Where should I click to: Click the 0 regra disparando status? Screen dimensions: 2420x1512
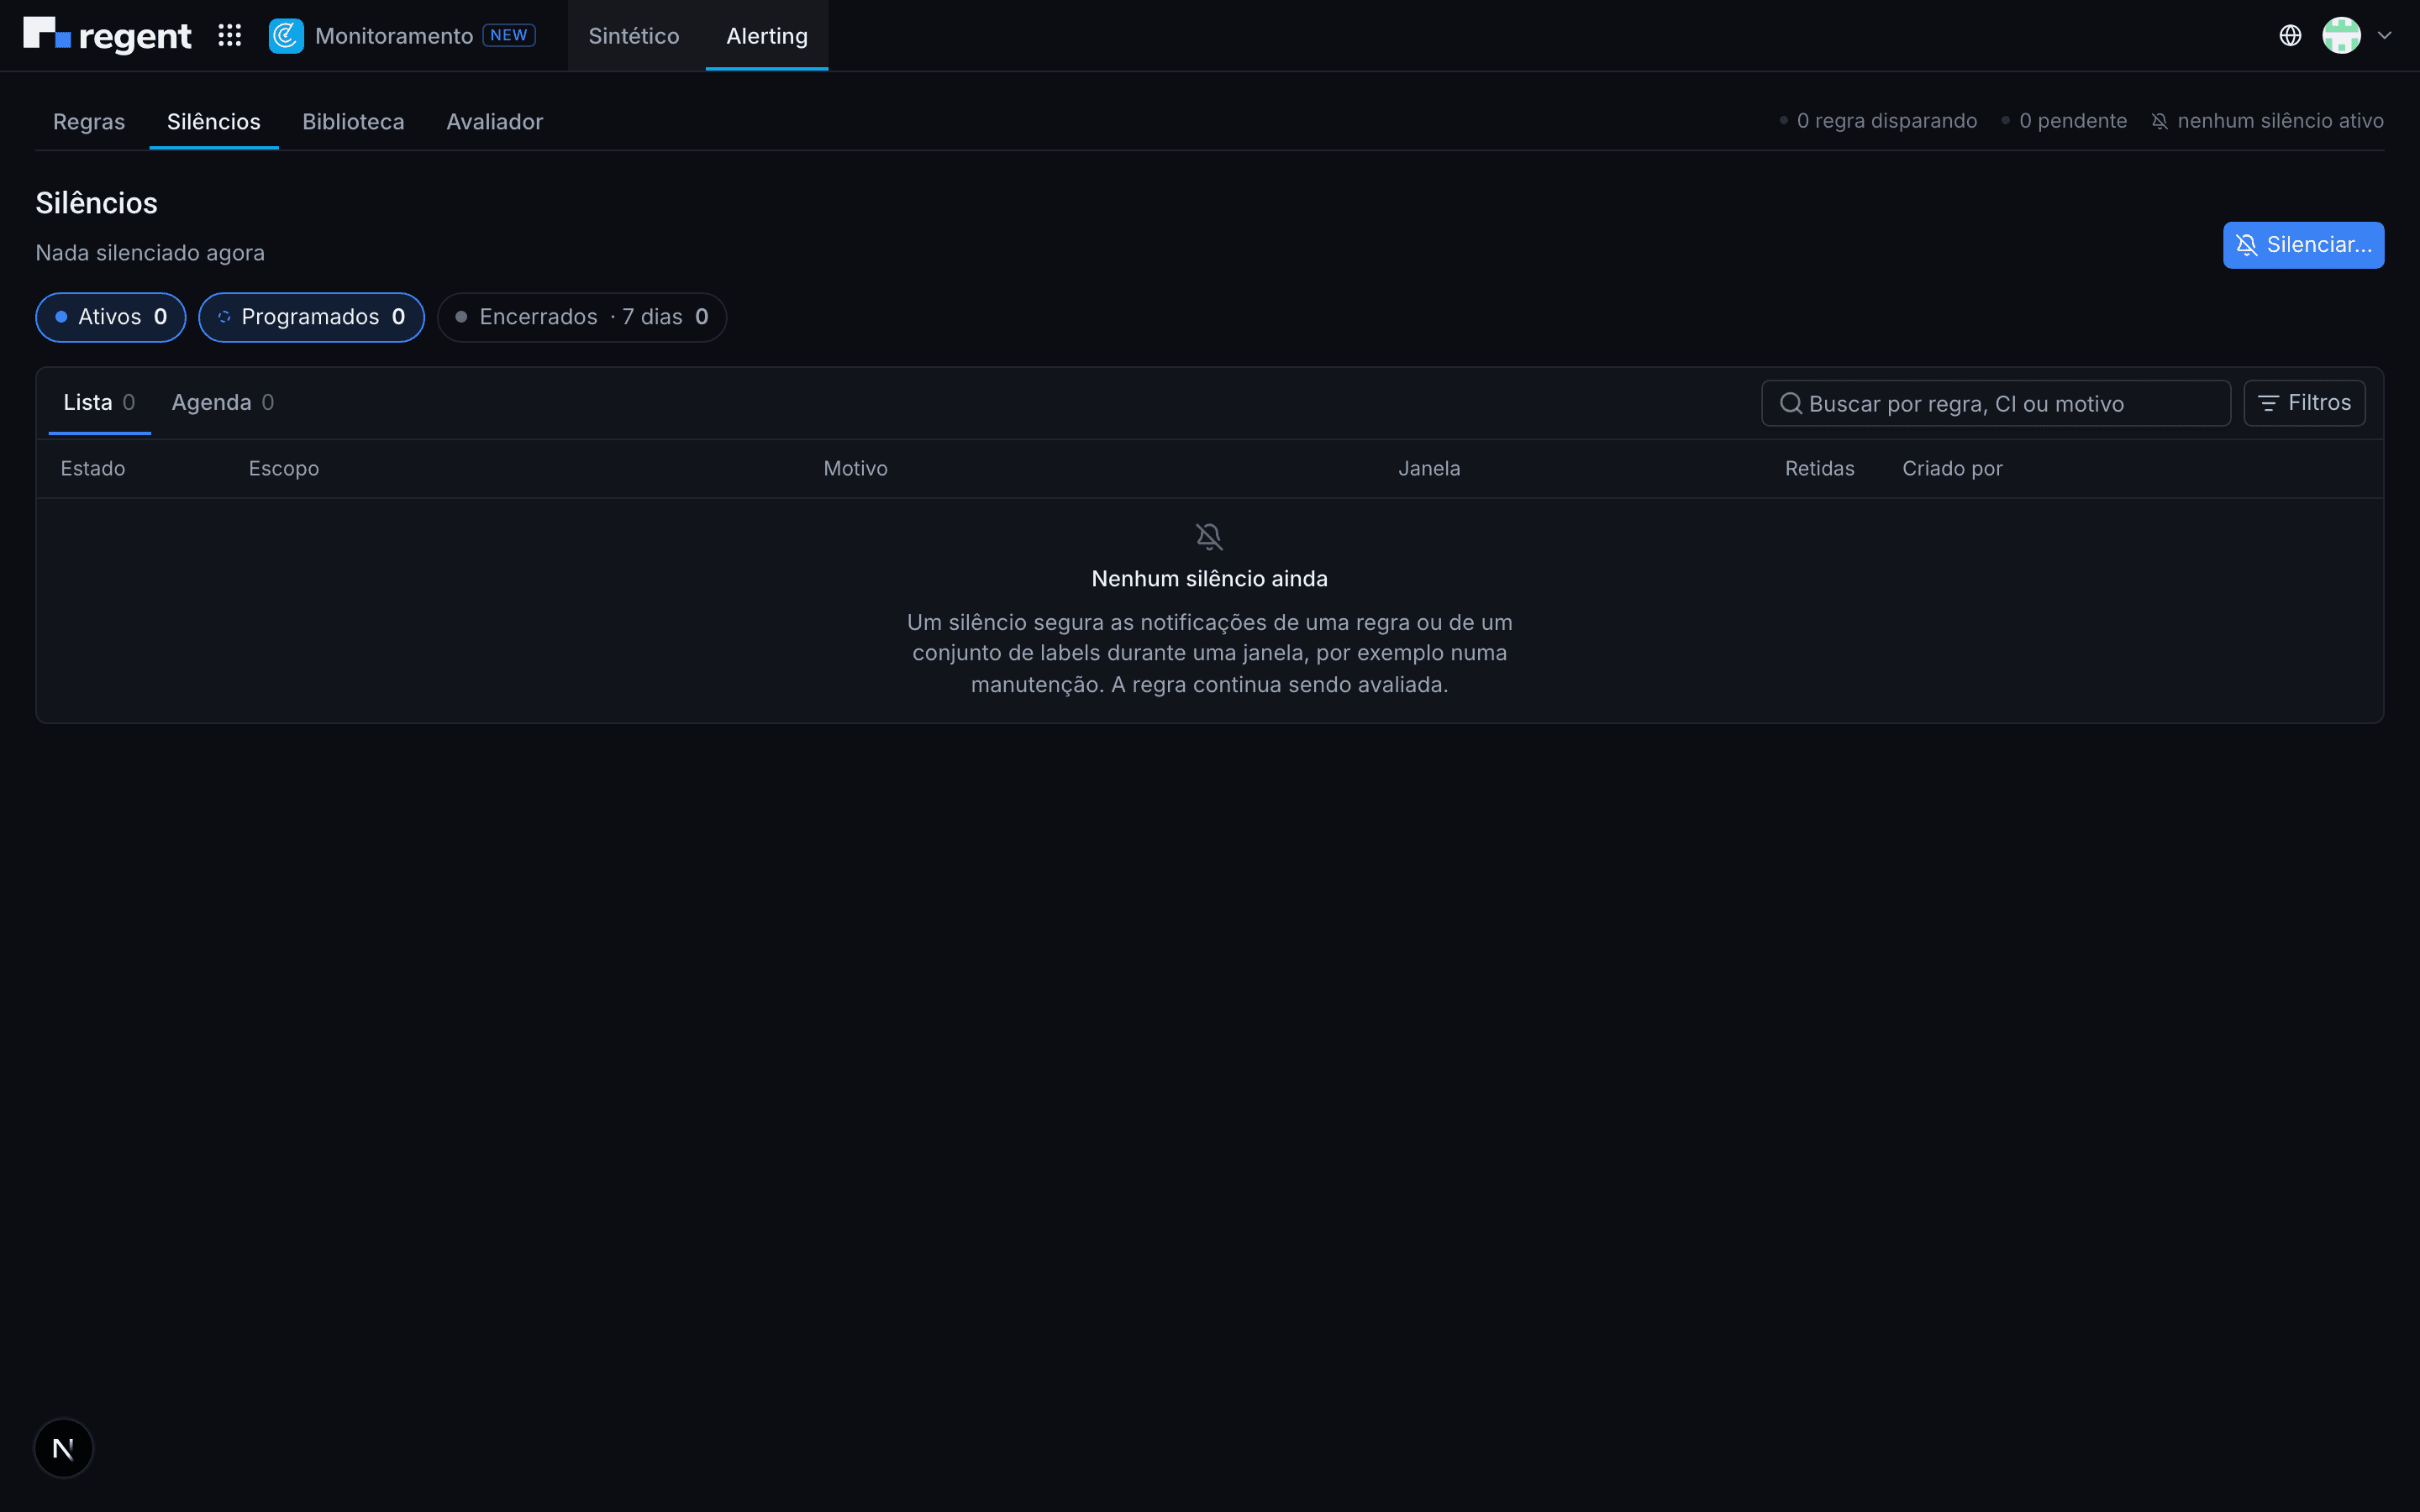point(1878,121)
